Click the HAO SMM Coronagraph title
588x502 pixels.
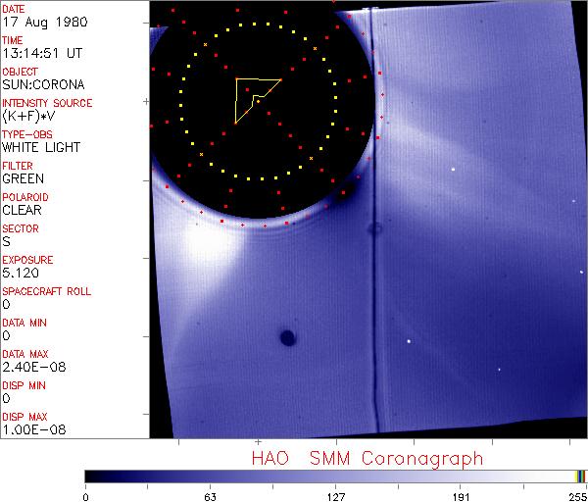(367, 458)
